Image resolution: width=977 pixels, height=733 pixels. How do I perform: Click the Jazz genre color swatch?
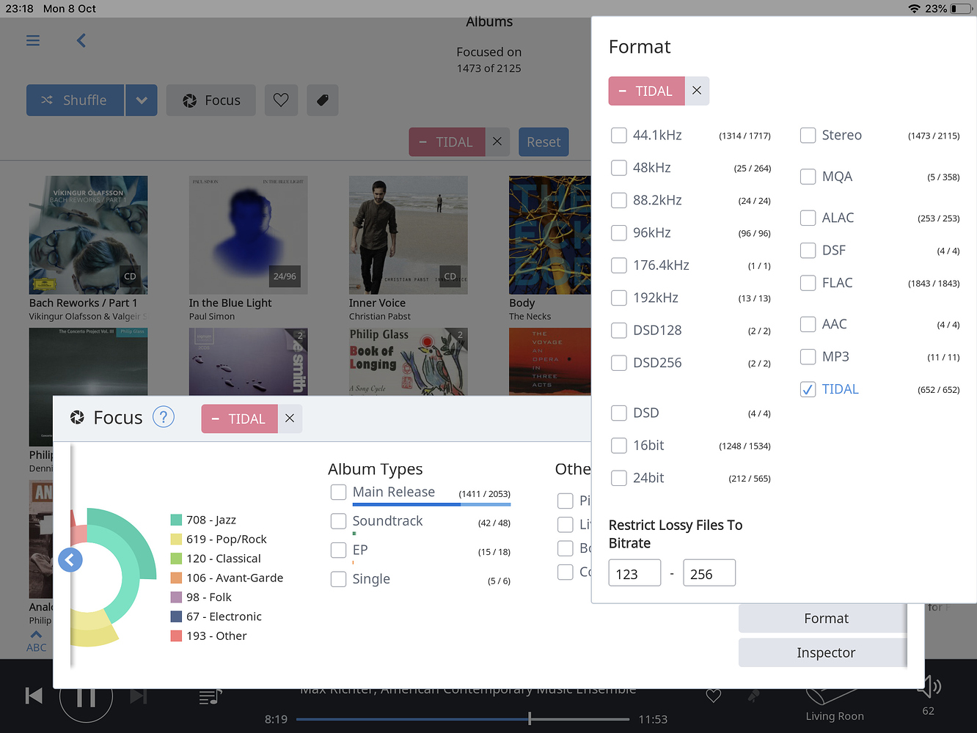point(176,520)
